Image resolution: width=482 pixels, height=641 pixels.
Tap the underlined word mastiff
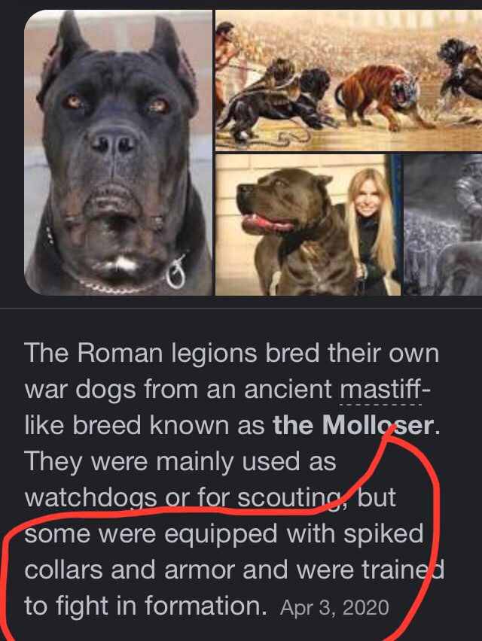point(380,389)
